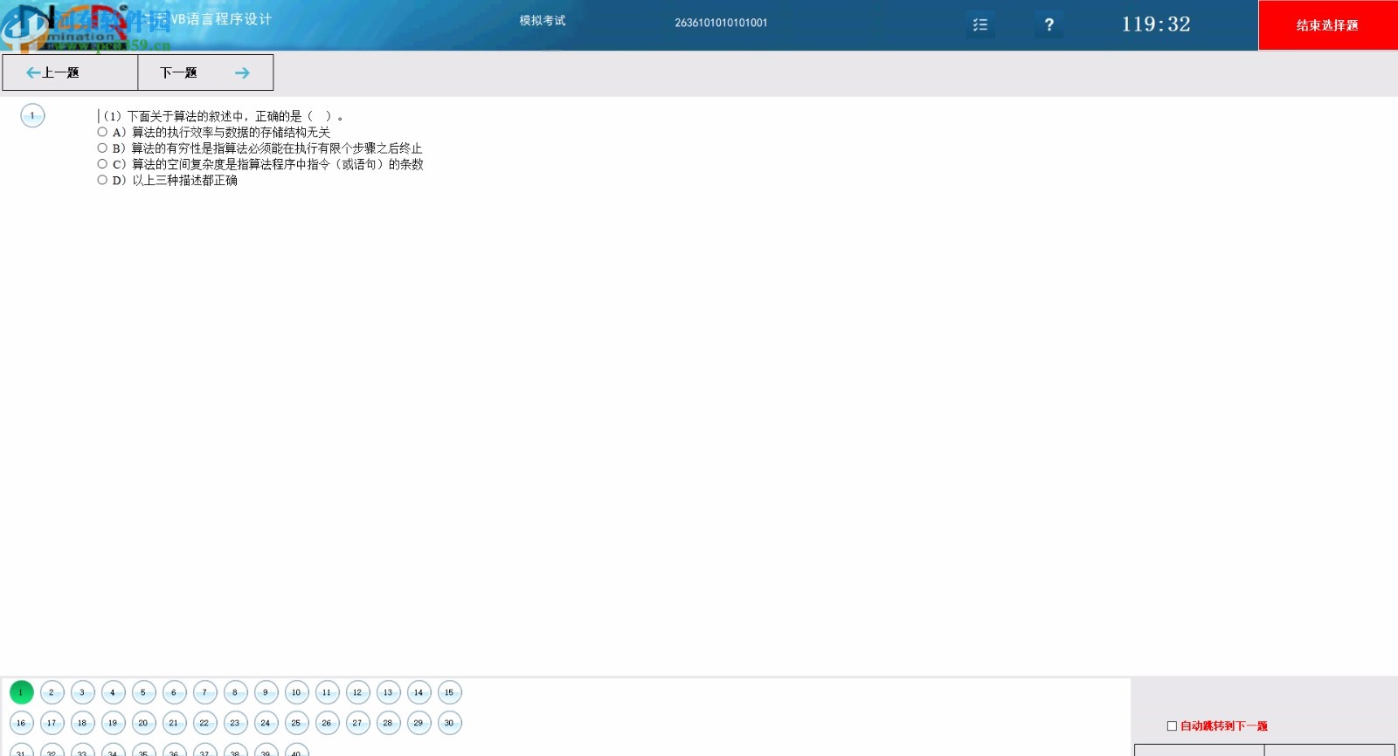Screen dimensions: 1398x756
Task: Jump to question 10 in navigator
Action: tap(296, 692)
